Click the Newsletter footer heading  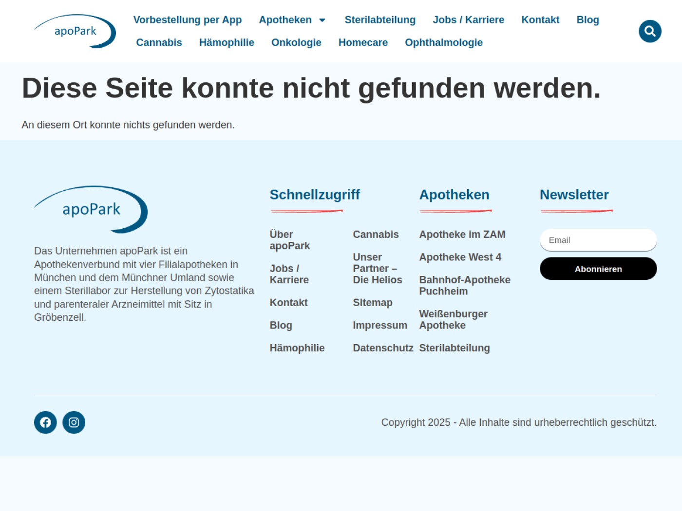574,195
